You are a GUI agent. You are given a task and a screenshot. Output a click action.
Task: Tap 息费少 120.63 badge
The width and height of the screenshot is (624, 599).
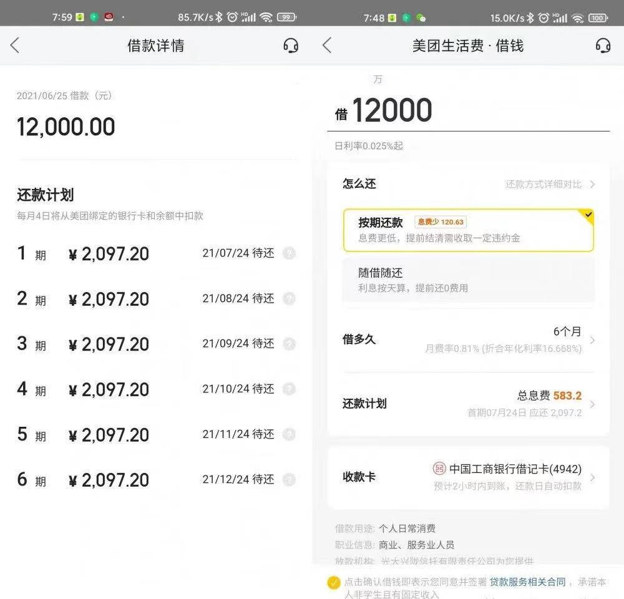[441, 222]
